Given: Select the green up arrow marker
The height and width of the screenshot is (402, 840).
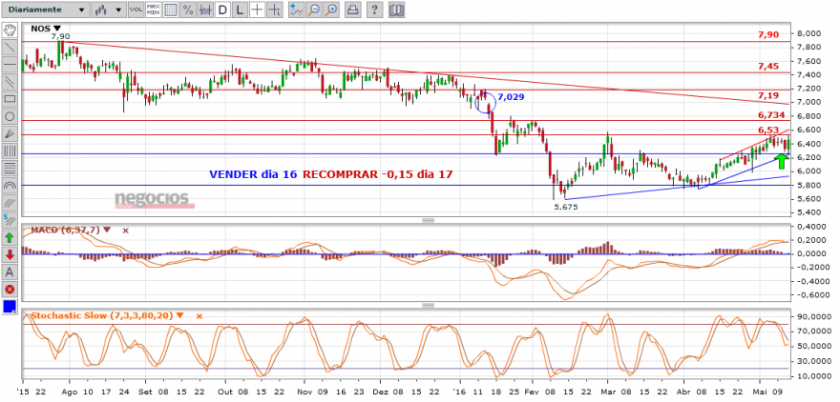Looking at the screenshot, I should click(x=10, y=238).
